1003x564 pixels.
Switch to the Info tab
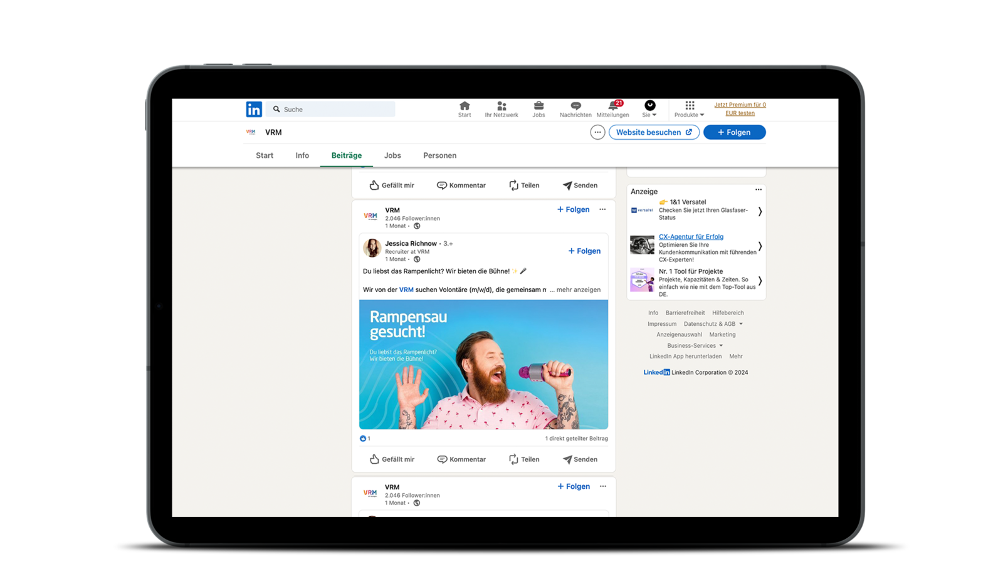click(302, 155)
